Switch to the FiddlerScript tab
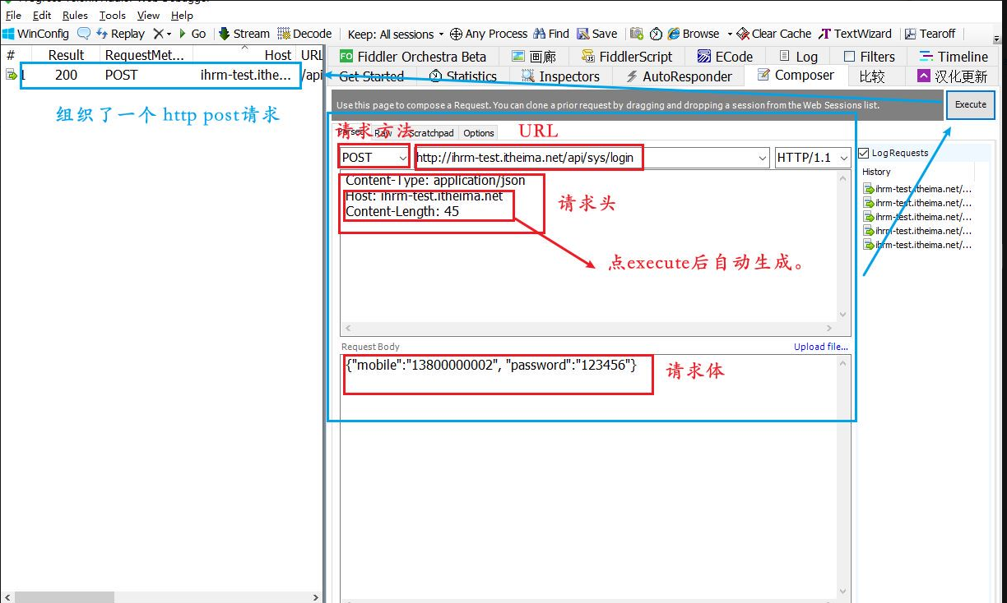Image resolution: width=1007 pixels, height=603 pixels. point(626,57)
